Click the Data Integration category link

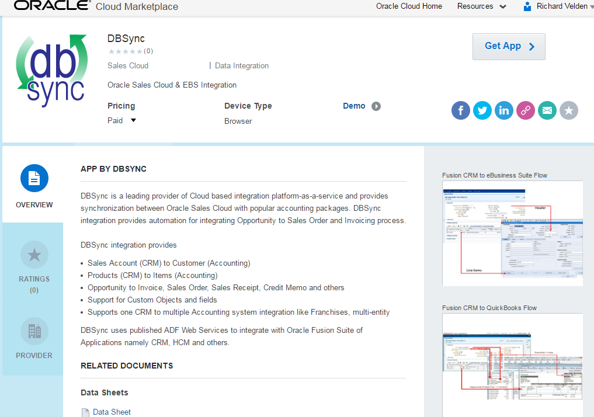pos(242,66)
